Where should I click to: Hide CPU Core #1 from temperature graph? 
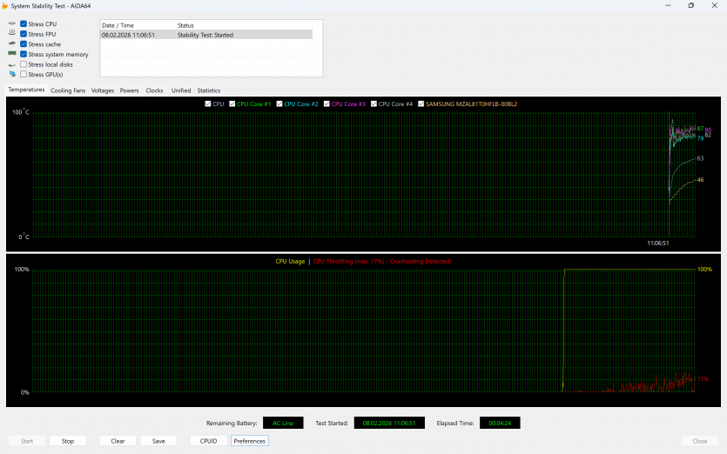pyautogui.click(x=232, y=103)
